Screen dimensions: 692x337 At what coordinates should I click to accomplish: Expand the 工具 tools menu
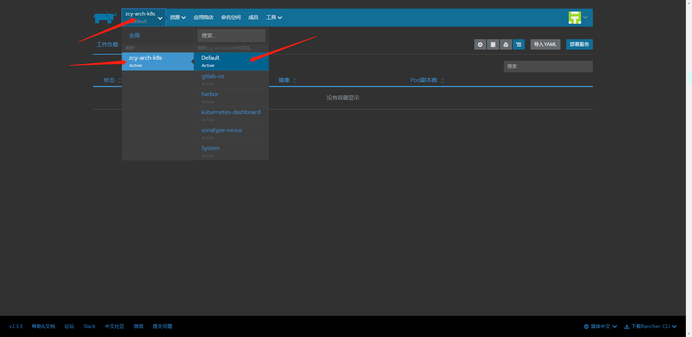click(274, 18)
